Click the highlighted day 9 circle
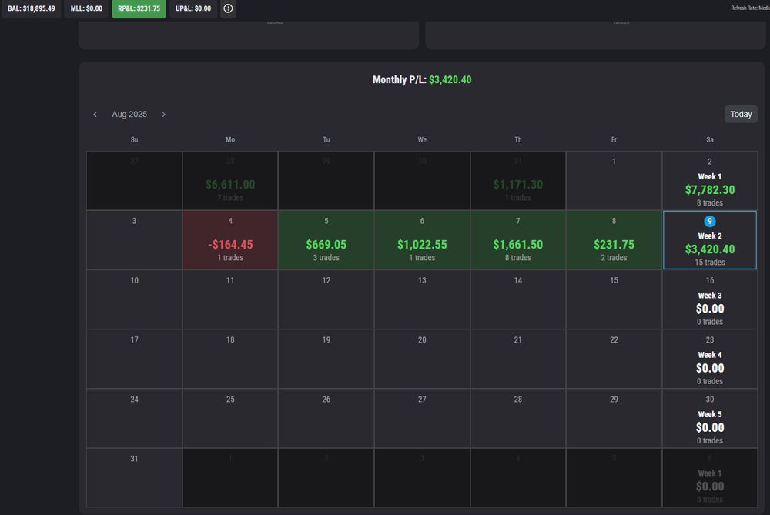The height and width of the screenshot is (515, 770). point(710,221)
